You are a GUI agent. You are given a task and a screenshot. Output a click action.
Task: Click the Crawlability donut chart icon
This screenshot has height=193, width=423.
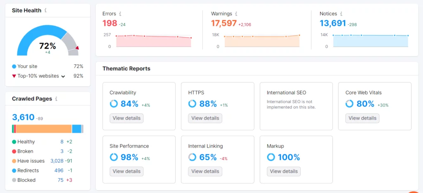click(114, 104)
